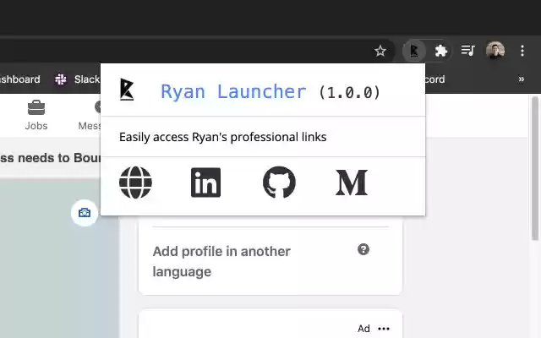541x338 pixels.
Task: Show hidden bookmarks with the double chevron
Action: (x=522, y=79)
